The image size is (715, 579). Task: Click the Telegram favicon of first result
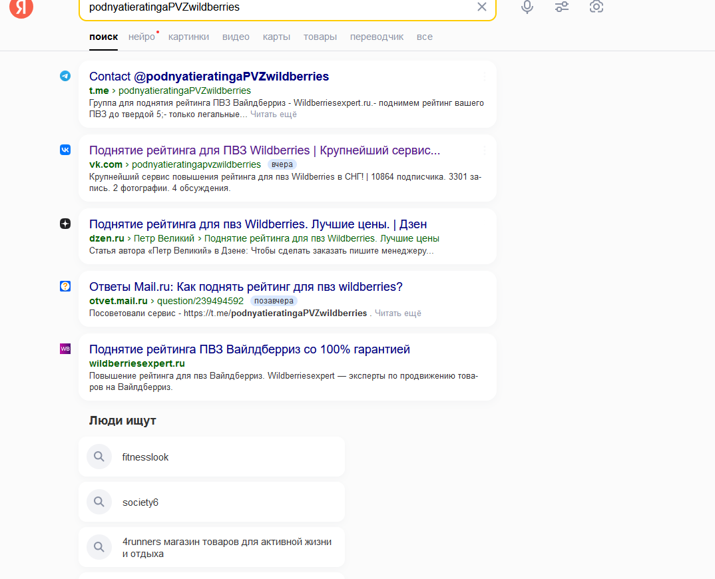(x=65, y=76)
